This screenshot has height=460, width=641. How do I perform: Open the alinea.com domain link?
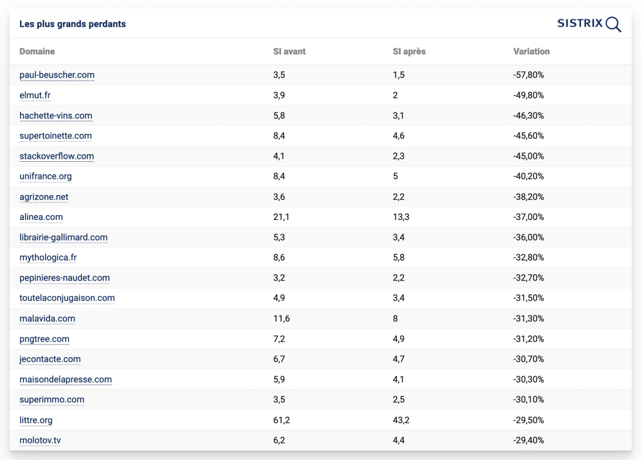41,217
